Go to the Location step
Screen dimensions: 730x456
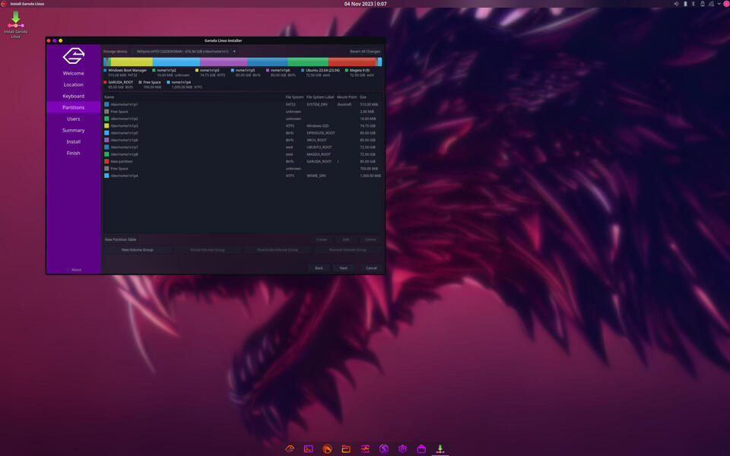74,84
